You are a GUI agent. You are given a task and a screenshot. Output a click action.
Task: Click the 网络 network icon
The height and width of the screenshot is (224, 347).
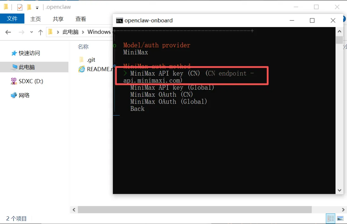[x=14, y=95]
